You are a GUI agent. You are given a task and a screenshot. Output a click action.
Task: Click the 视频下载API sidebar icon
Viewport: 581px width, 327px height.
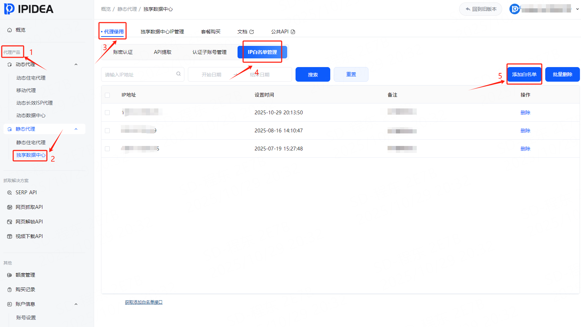coord(10,236)
